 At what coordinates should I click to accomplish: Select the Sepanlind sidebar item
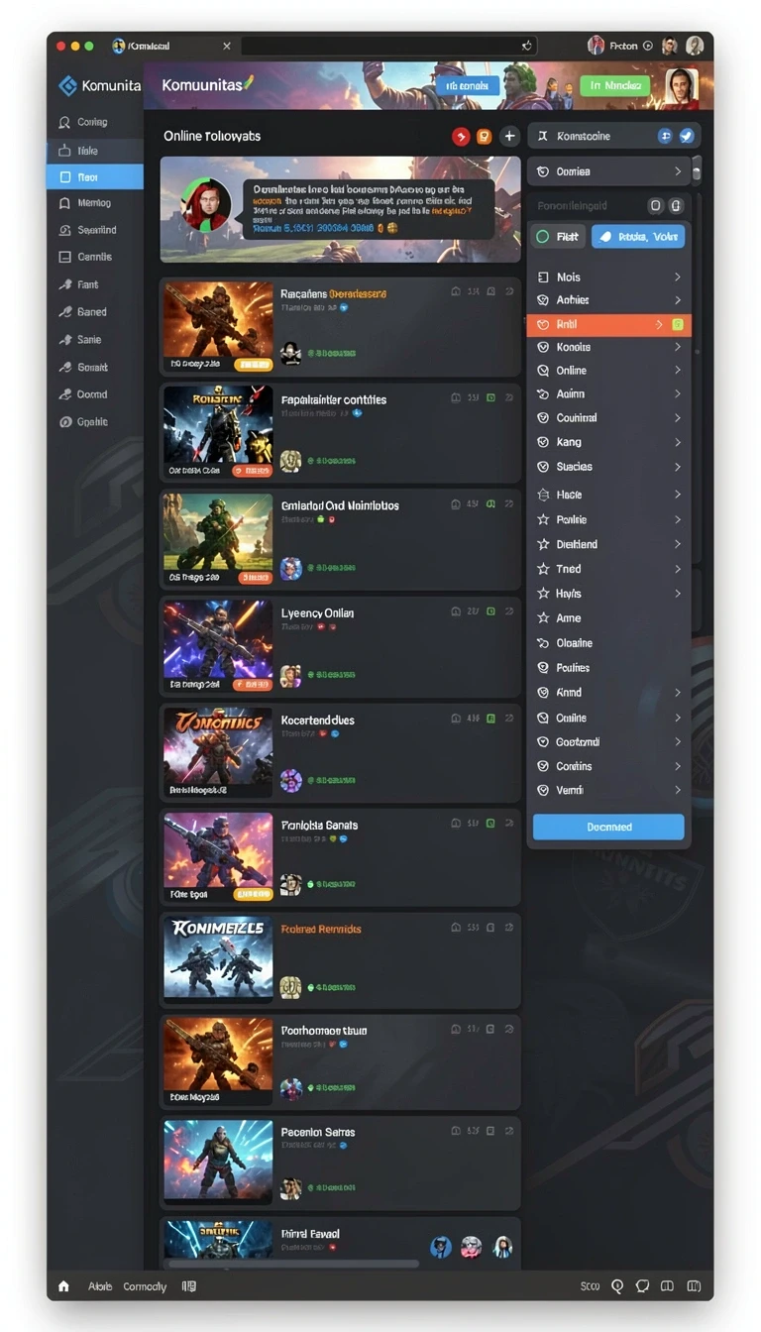coord(96,230)
